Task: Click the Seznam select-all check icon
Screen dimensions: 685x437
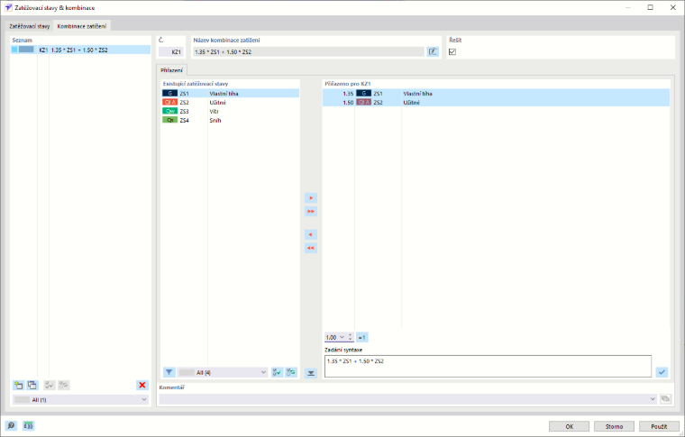Action: (x=50, y=385)
